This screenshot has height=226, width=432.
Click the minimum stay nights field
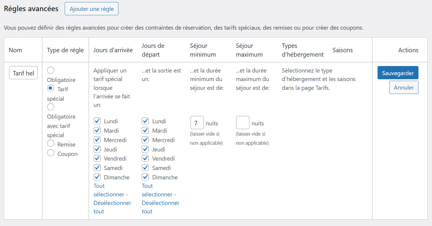click(x=197, y=123)
